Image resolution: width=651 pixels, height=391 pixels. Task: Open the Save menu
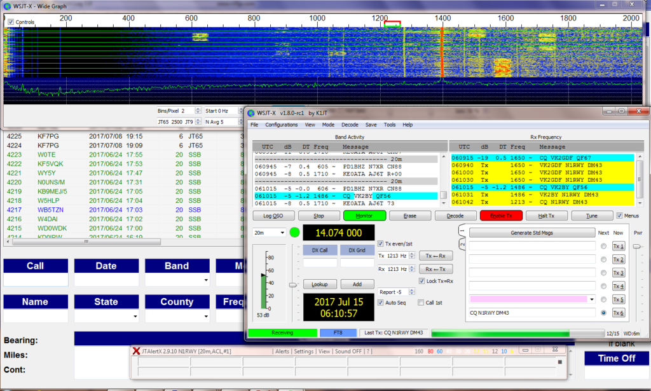(371, 125)
